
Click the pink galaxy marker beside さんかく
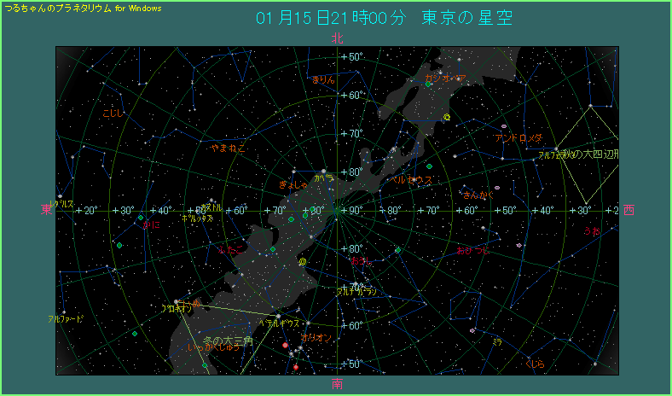(x=497, y=187)
